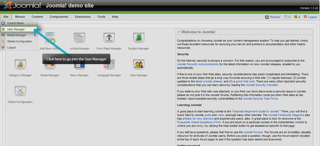
Task: Click the Section Manager label
Action: point(139,48)
